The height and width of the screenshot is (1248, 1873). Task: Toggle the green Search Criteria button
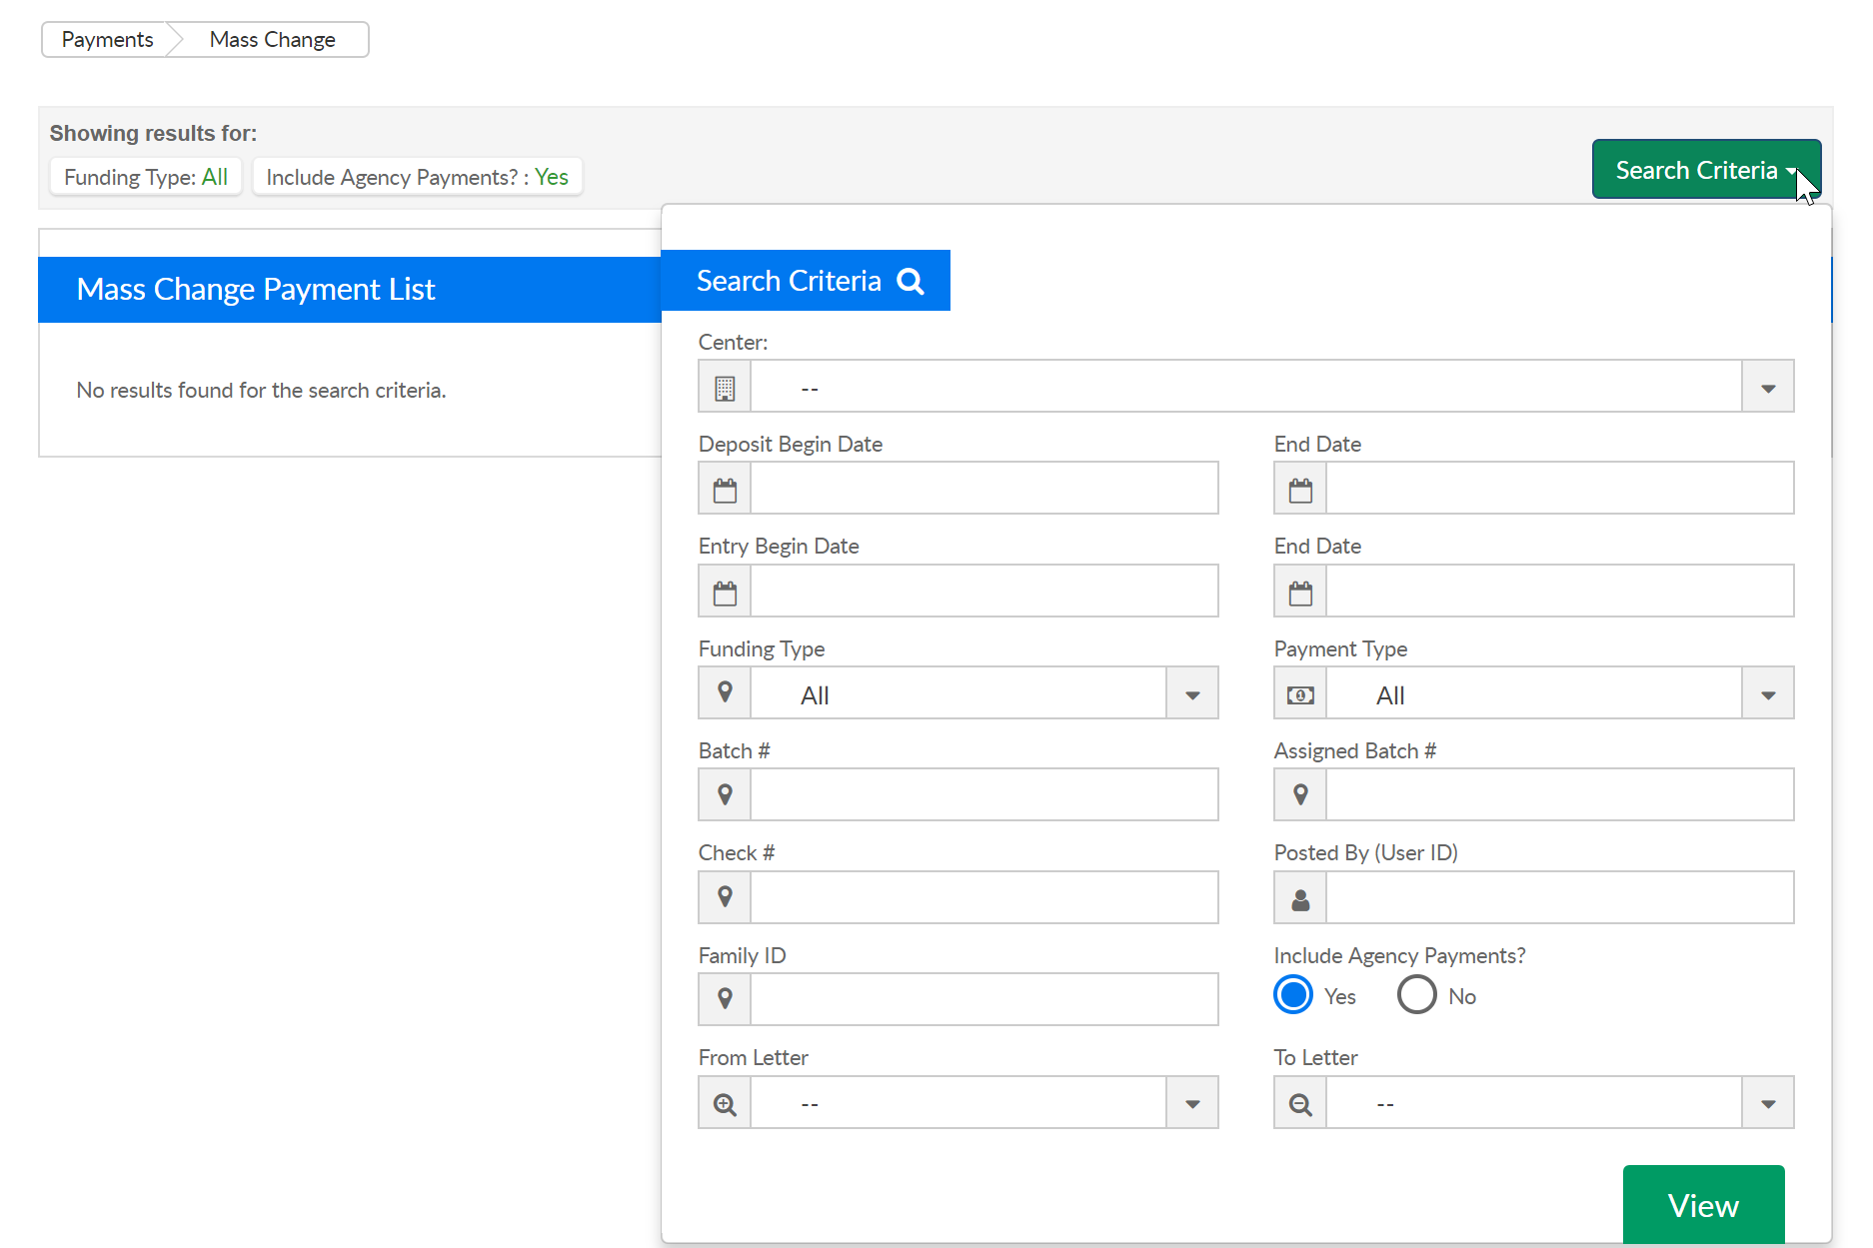(1705, 170)
